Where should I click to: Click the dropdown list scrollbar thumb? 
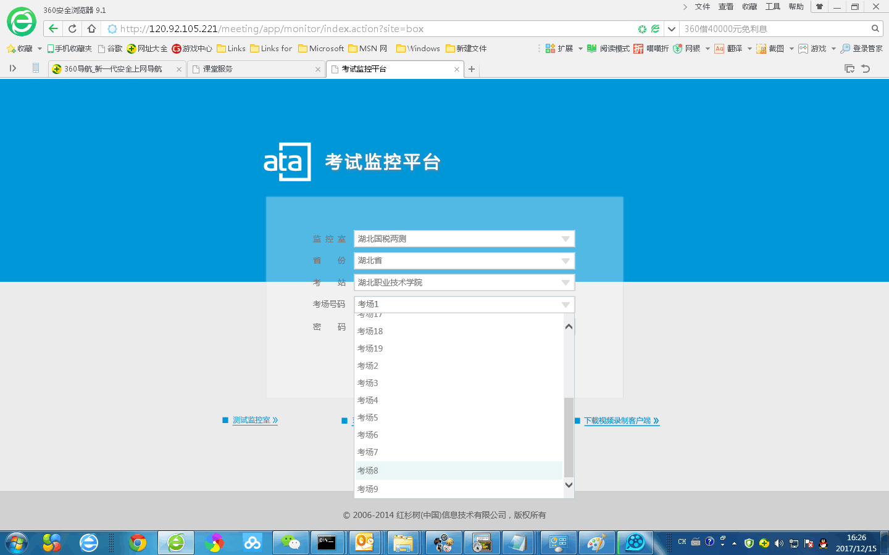point(569,437)
